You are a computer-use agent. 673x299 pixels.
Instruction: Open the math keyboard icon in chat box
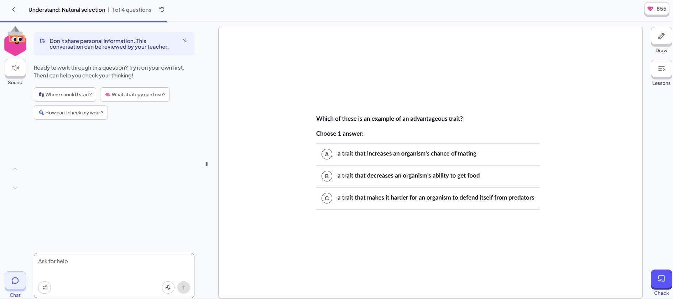[45, 287]
